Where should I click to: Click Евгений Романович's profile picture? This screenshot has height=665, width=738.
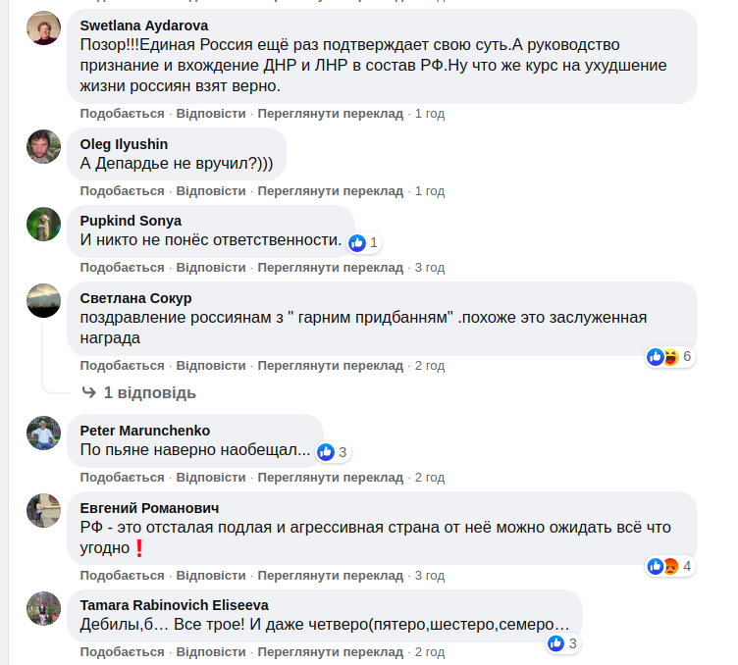point(43,510)
